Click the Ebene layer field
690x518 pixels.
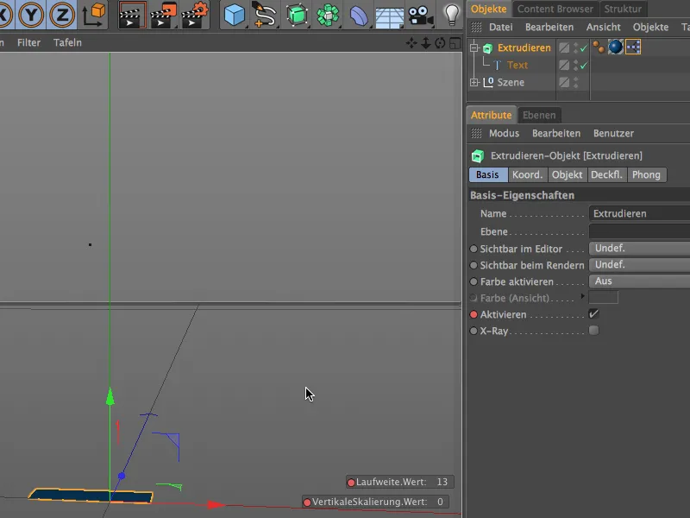[639, 231]
